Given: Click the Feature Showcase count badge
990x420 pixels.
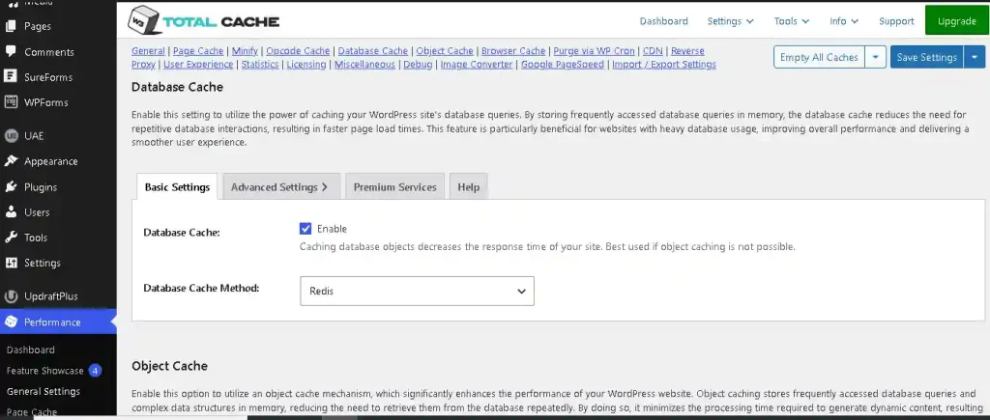Looking at the screenshot, I should (95, 371).
